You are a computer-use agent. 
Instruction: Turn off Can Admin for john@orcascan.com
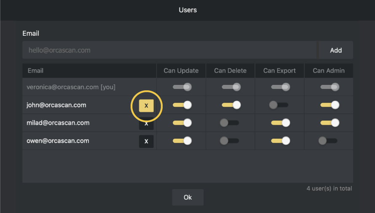coord(329,105)
